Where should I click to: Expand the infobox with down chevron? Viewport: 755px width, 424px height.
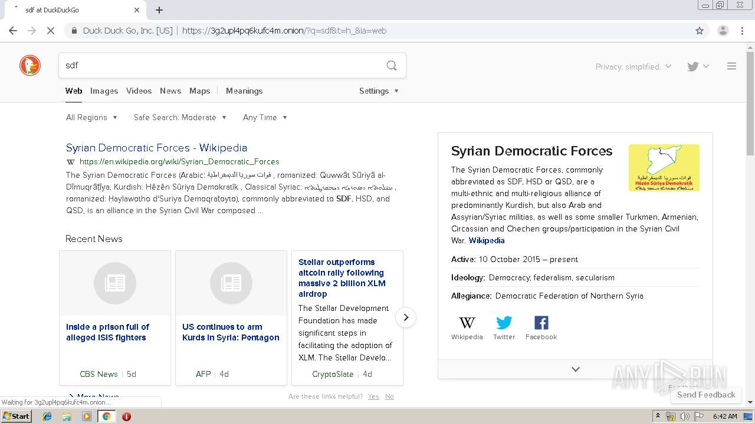tap(576, 369)
